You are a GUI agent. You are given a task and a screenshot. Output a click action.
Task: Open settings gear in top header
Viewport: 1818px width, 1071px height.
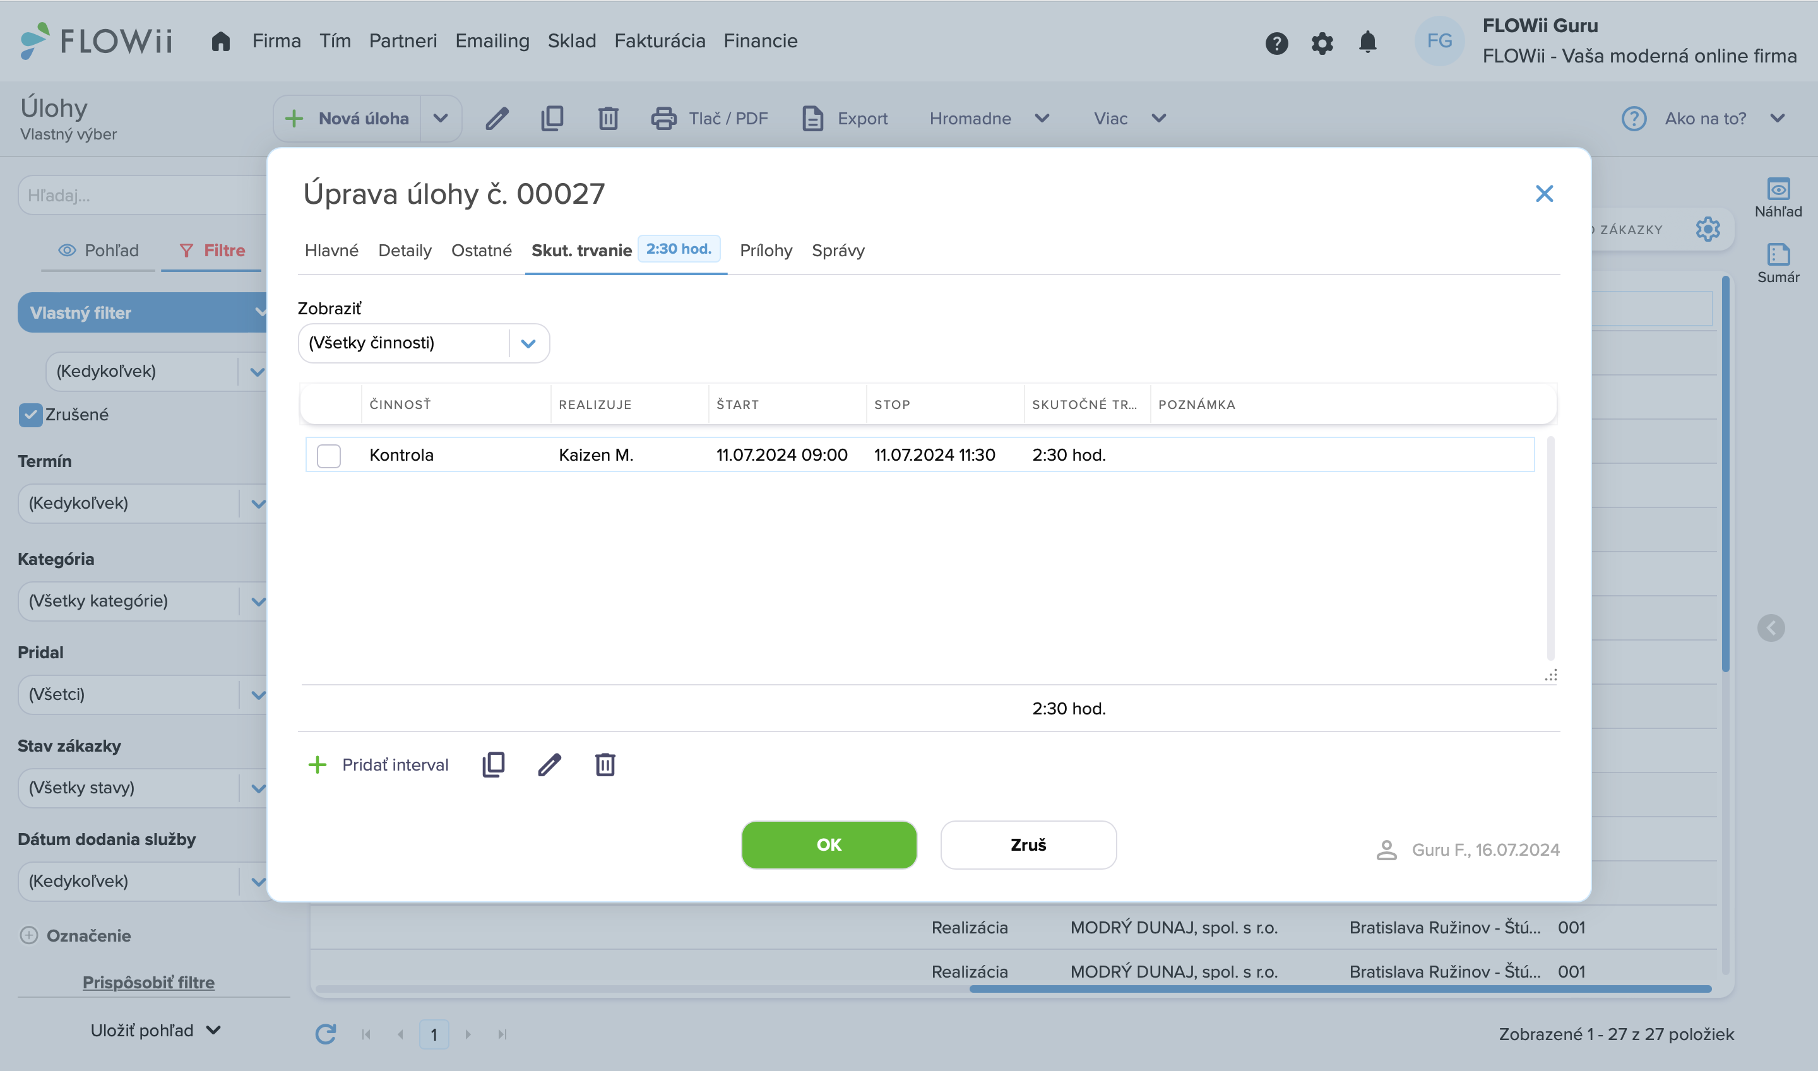pyautogui.click(x=1321, y=44)
